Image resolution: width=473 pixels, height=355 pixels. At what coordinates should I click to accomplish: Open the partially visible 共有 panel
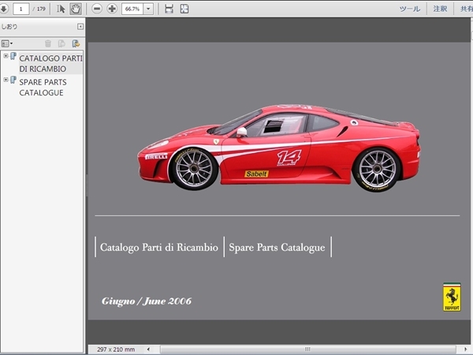(466, 9)
